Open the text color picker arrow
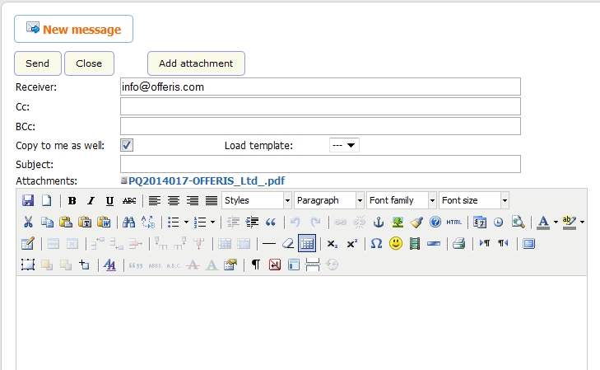Screen dimensions: 600x370 coord(556,222)
